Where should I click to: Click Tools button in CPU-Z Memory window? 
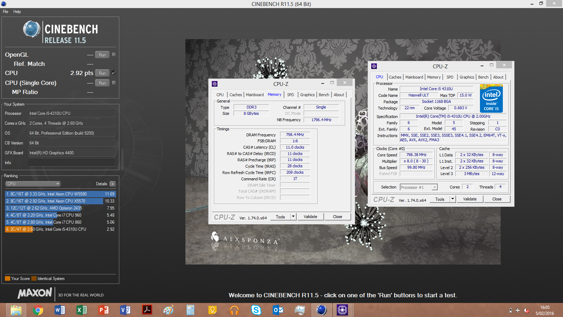coord(280,217)
